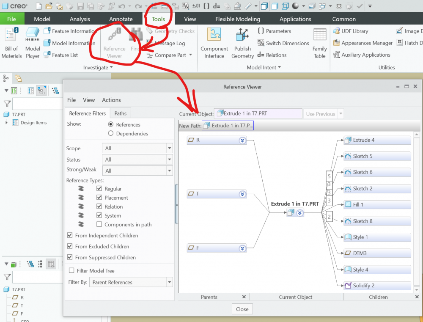This screenshot has width=423, height=322.
Task: Open Relations editor
Action: click(272, 55)
